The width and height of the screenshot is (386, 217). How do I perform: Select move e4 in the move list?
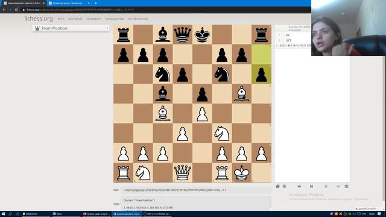(288, 35)
